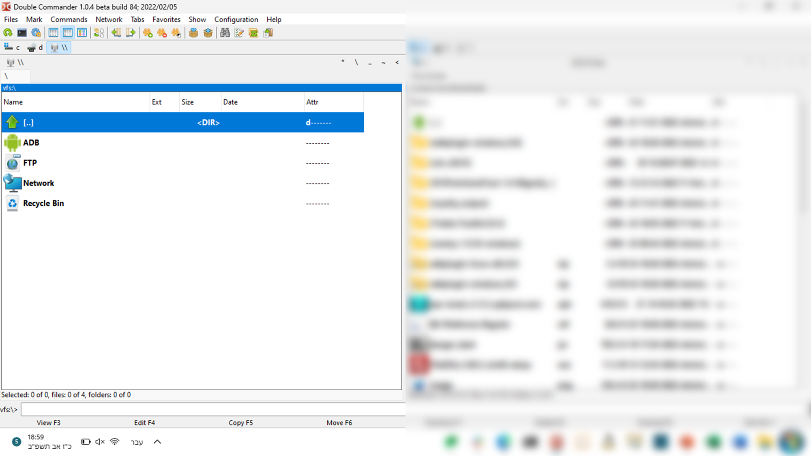Sort by Size column header
Image resolution: width=811 pixels, height=456 pixels.
(x=200, y=102)
